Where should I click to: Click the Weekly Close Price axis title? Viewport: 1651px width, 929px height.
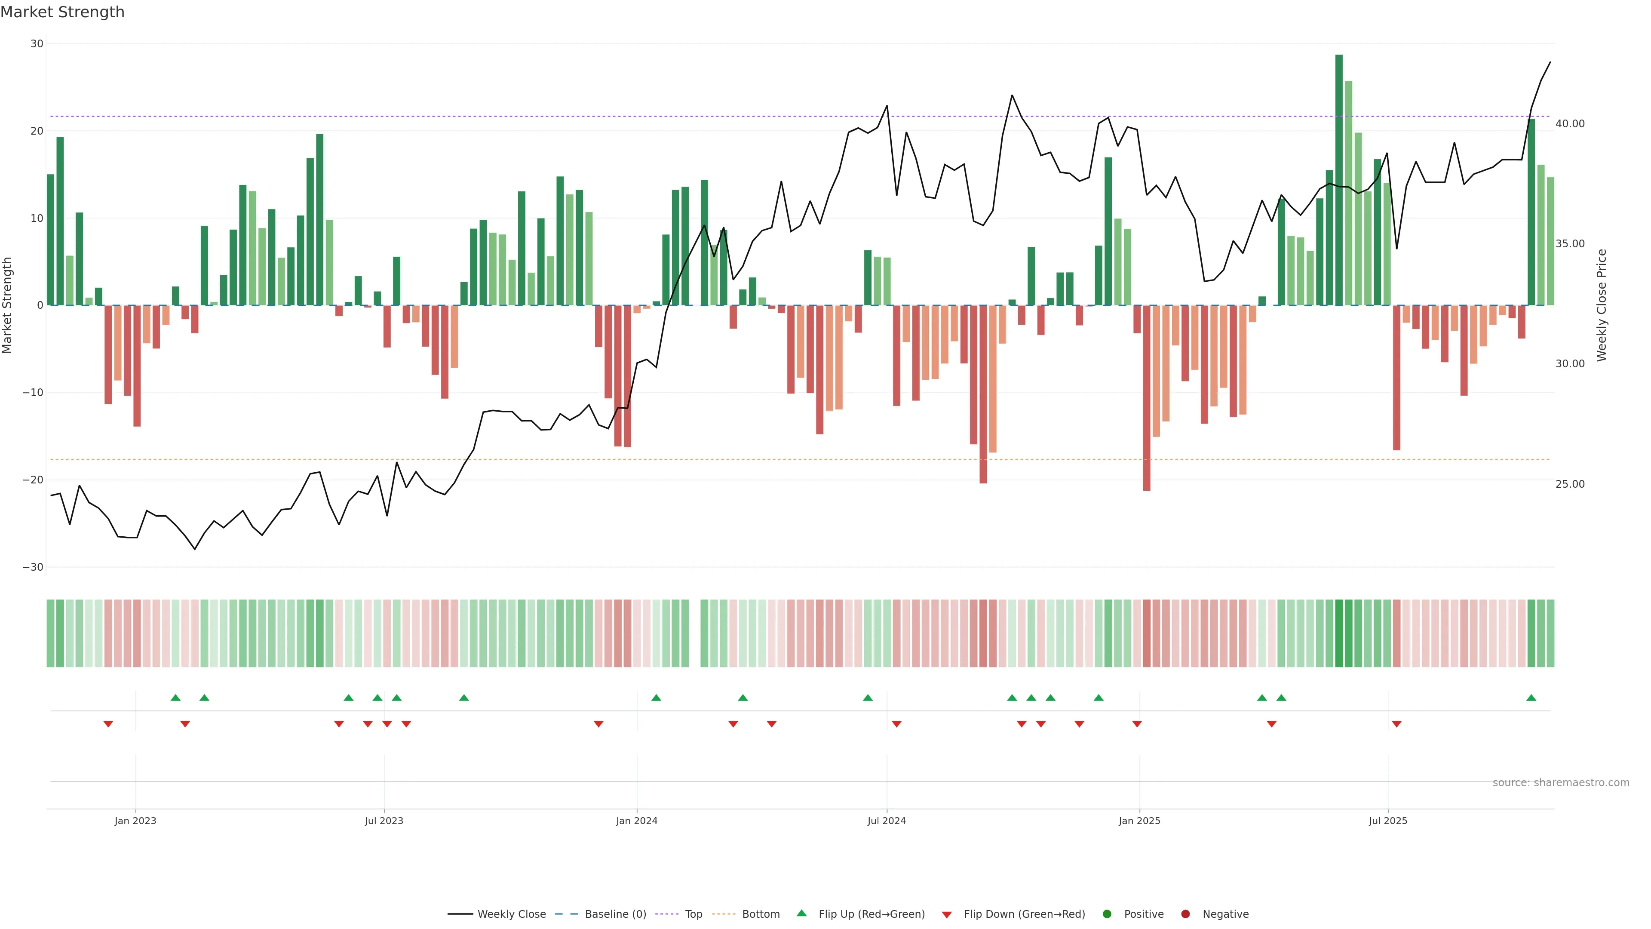(x=1602, y=305)
